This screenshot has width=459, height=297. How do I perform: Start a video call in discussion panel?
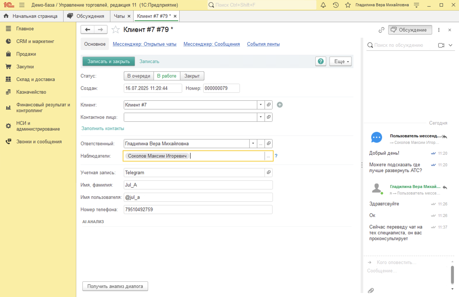pos(441,45)
